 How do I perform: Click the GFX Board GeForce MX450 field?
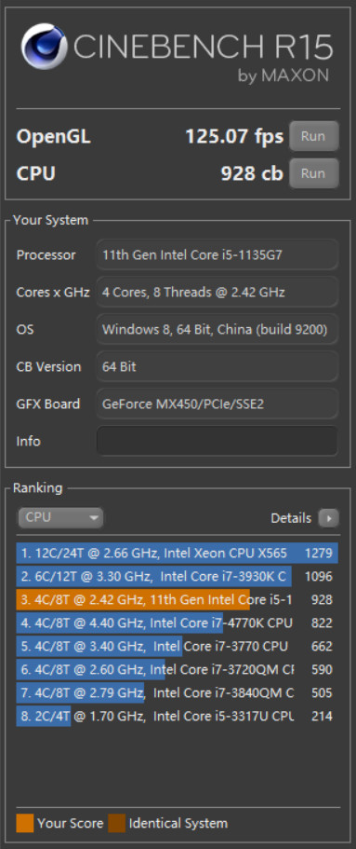218,404
